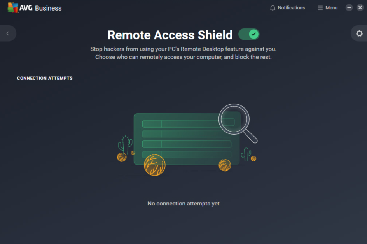Image resolution: width=367 pixels, height=244 pixels.
Task: Disable the Remote Access Shield toggle
Action: click(249, 34)
